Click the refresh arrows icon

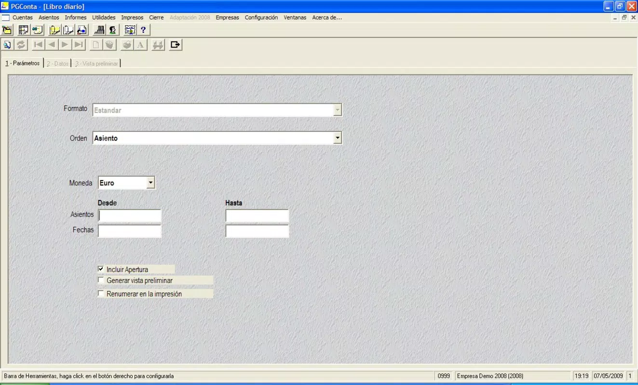[x=21, y=45]
